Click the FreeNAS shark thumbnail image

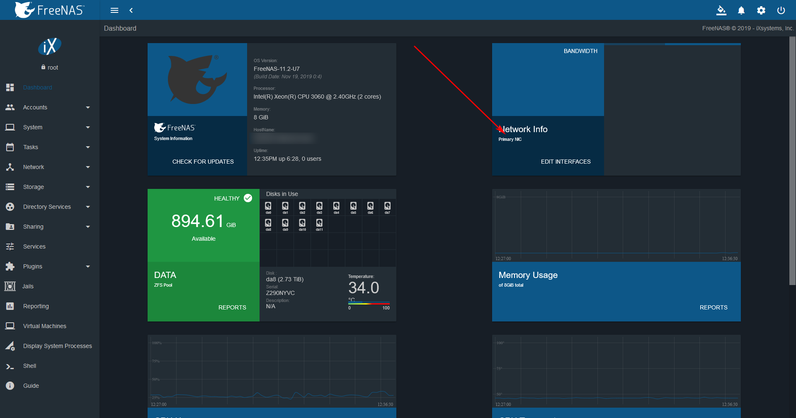point(197,80)
